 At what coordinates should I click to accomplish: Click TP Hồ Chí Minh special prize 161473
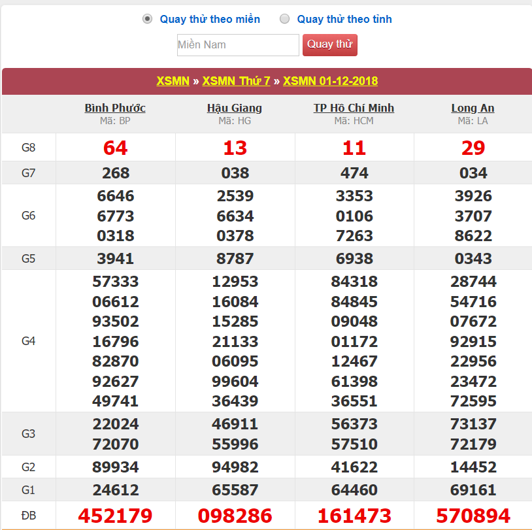tap(354, 516)
